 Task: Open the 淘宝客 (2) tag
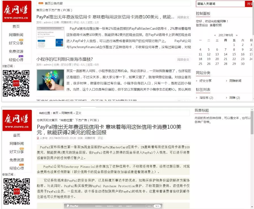tap(206, 98)
